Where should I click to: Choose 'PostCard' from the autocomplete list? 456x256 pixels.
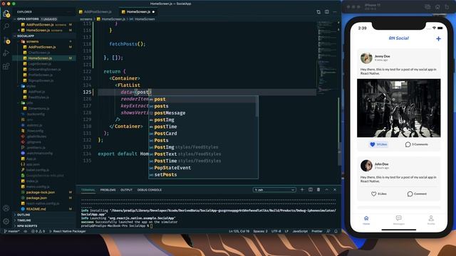click(x=202, y=134)
